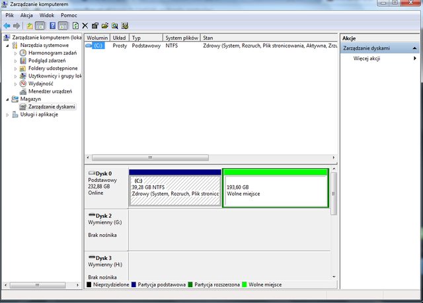Image resolution: width=423 pixels, height=303 pixels.
Task: Click the NTFS cell in volume list
Action: 172,46
